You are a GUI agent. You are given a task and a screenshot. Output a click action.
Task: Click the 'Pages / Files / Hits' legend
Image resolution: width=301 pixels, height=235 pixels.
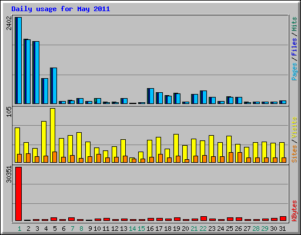(x=294, y=49)
